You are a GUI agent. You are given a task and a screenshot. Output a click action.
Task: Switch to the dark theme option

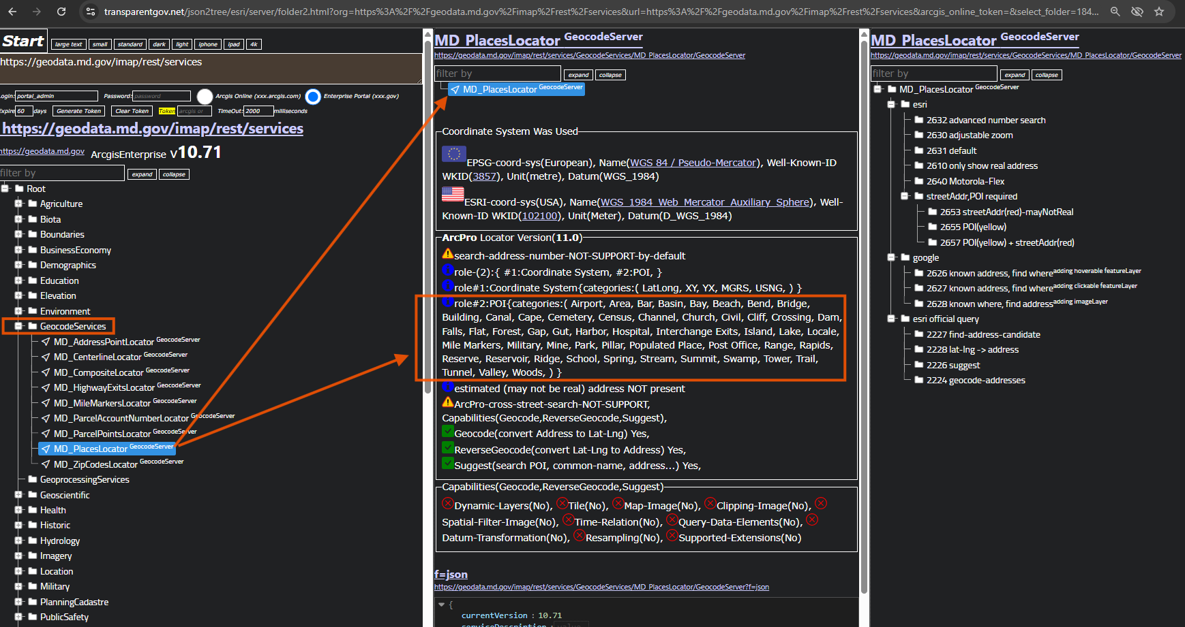tap(159, 44)
